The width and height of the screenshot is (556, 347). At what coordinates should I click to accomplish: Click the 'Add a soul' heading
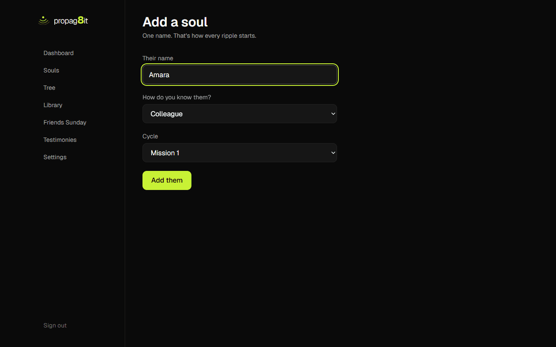point(175,22)
